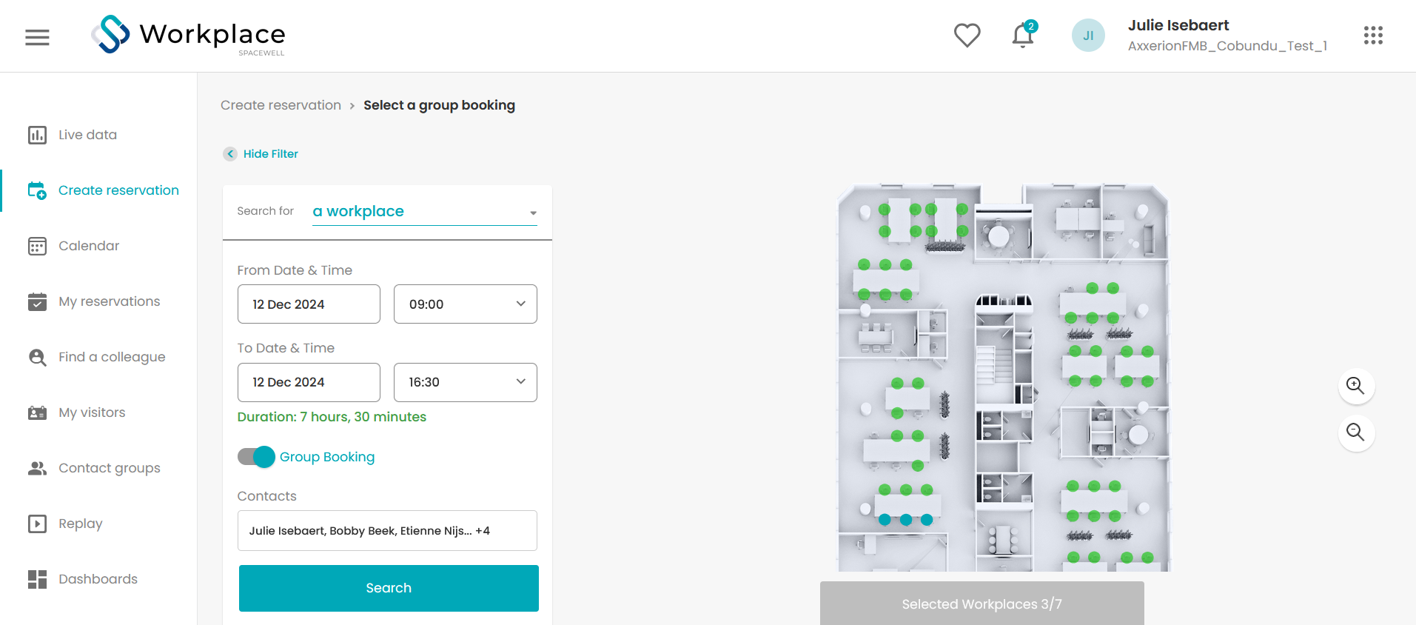Click the JI user avatar
The width and height of the screenshot is (1416, 625).
click(x=1088, y=36)
